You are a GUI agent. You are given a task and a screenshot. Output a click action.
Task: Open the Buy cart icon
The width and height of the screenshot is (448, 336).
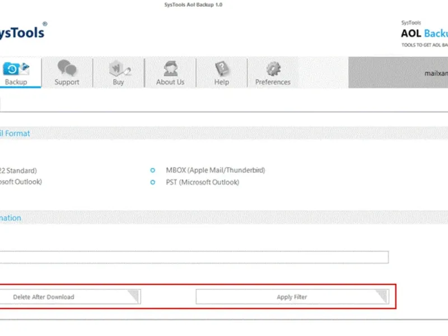[119, 68]
